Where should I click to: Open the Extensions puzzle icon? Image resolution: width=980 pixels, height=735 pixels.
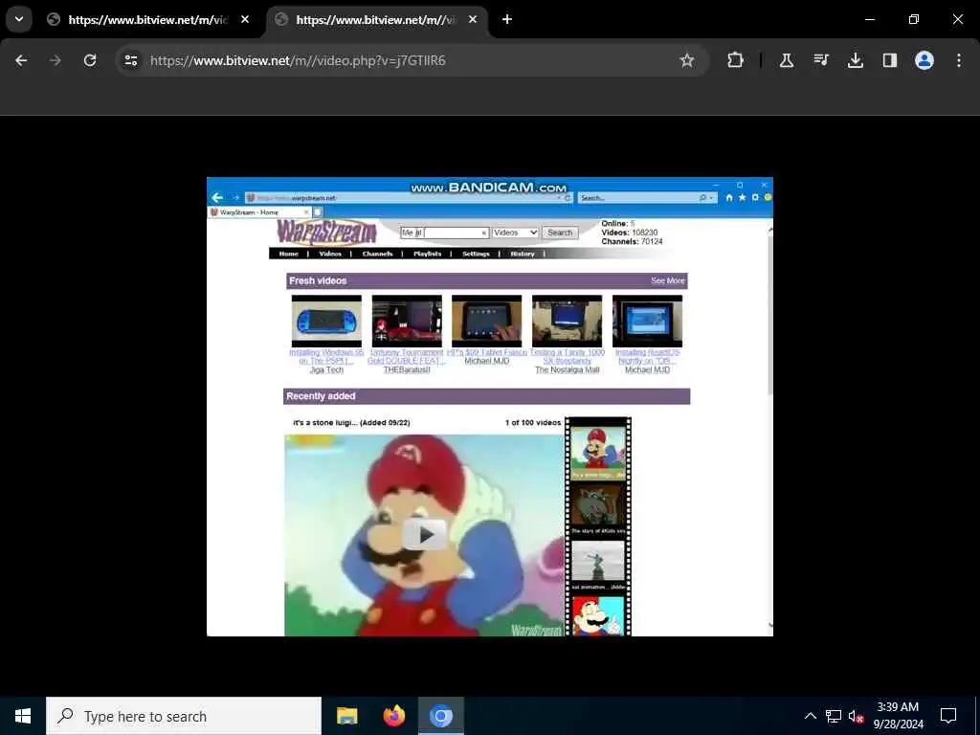click(x=736, y=60)
